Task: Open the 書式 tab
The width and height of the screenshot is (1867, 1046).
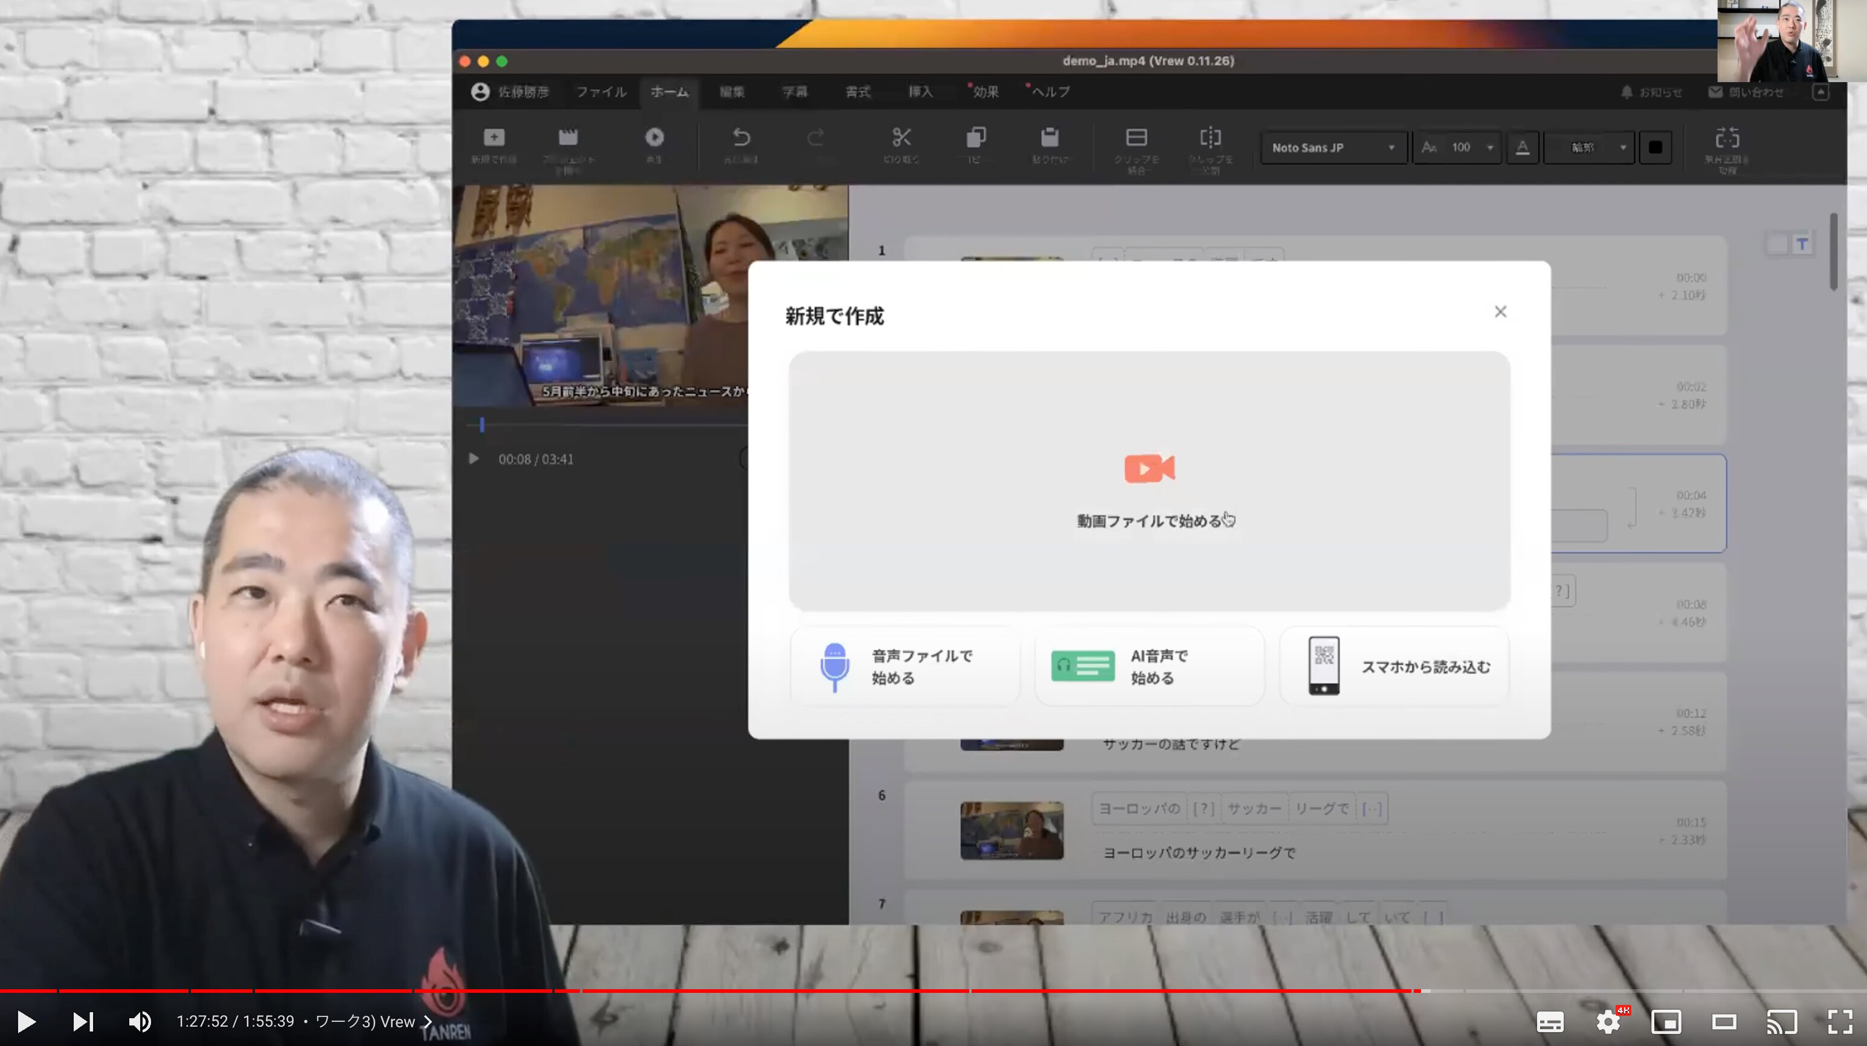Action: pyautogui.click(x=857, y=92)
